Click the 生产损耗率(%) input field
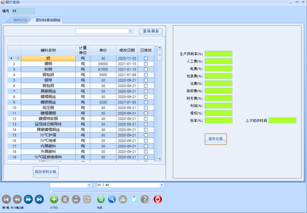The height and width of the screenshot is (213, 307). click(218, 54)
